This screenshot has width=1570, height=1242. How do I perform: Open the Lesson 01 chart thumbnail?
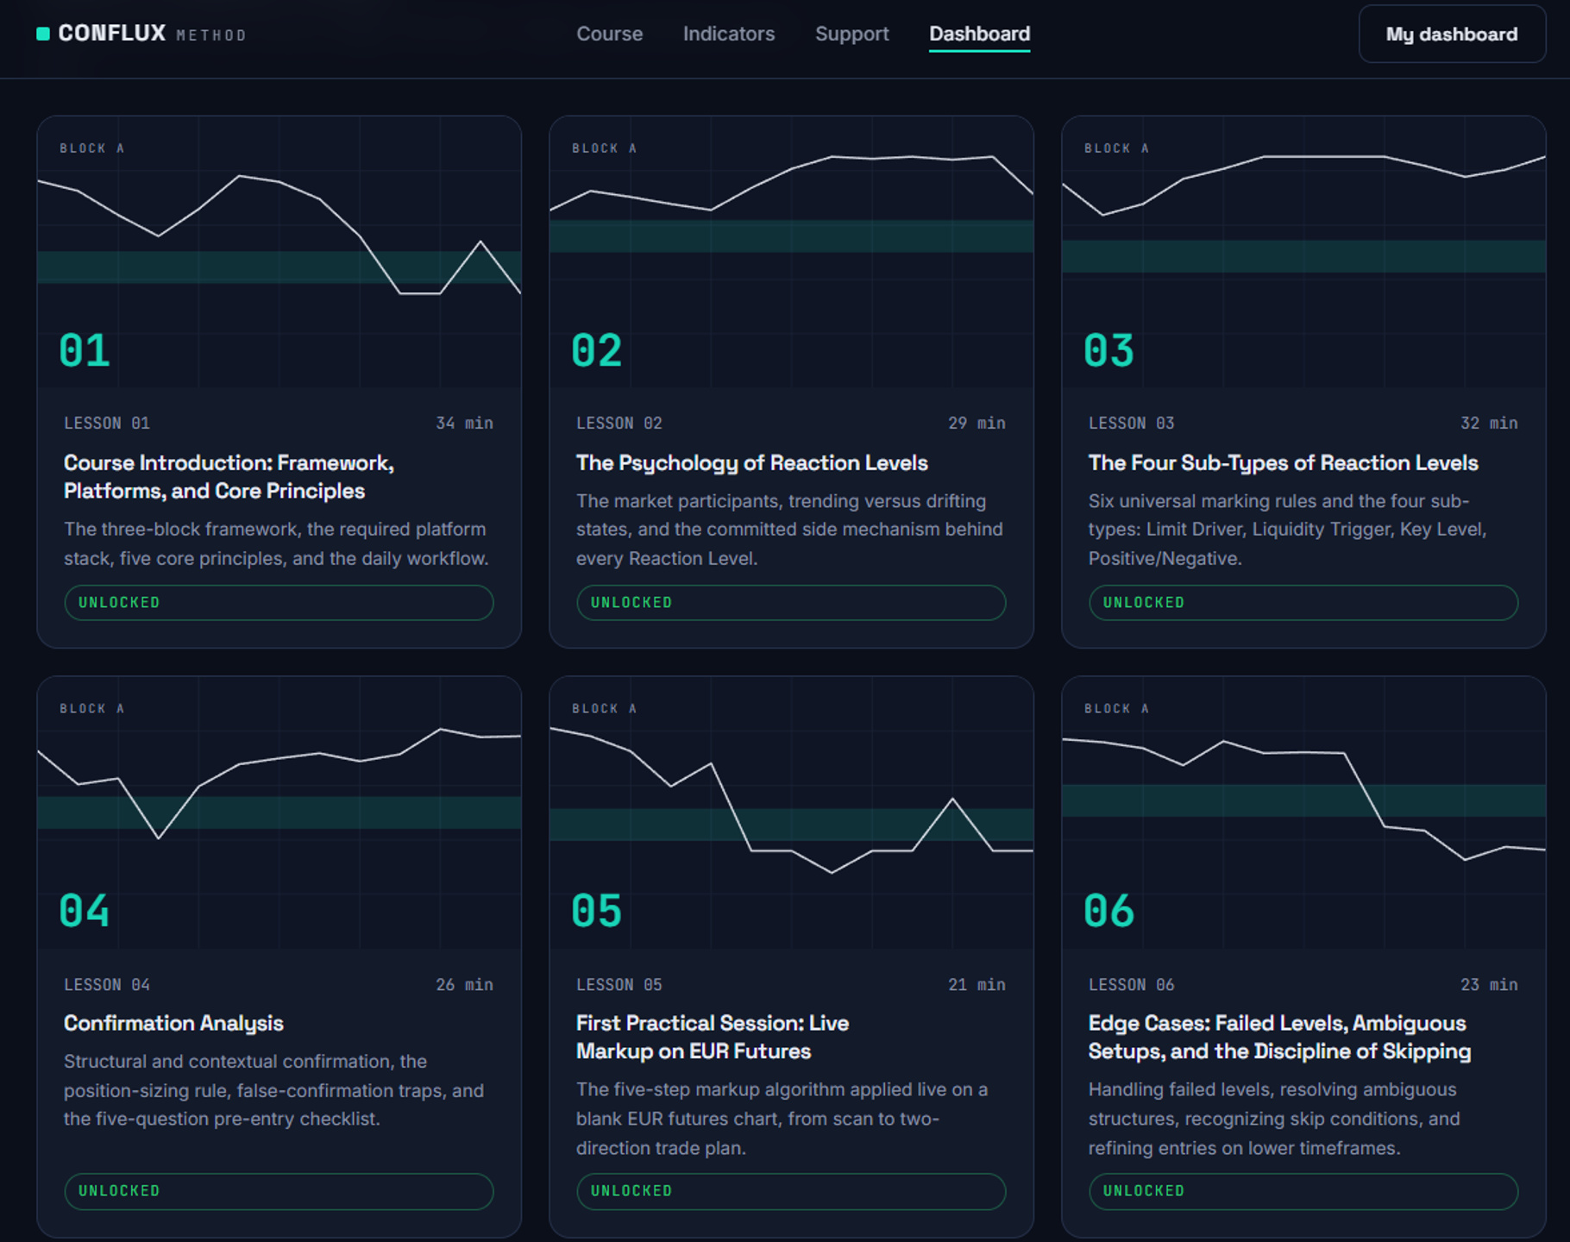click(x=279, y=252)
